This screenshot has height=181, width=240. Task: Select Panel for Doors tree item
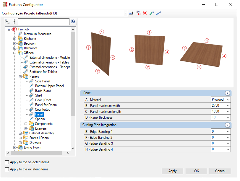coord(46,105)
